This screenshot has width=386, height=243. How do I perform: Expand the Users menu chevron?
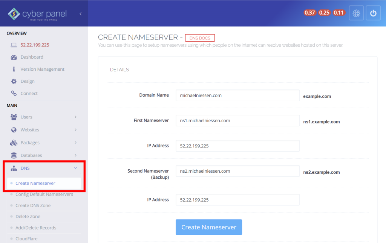tap(75, 117)
